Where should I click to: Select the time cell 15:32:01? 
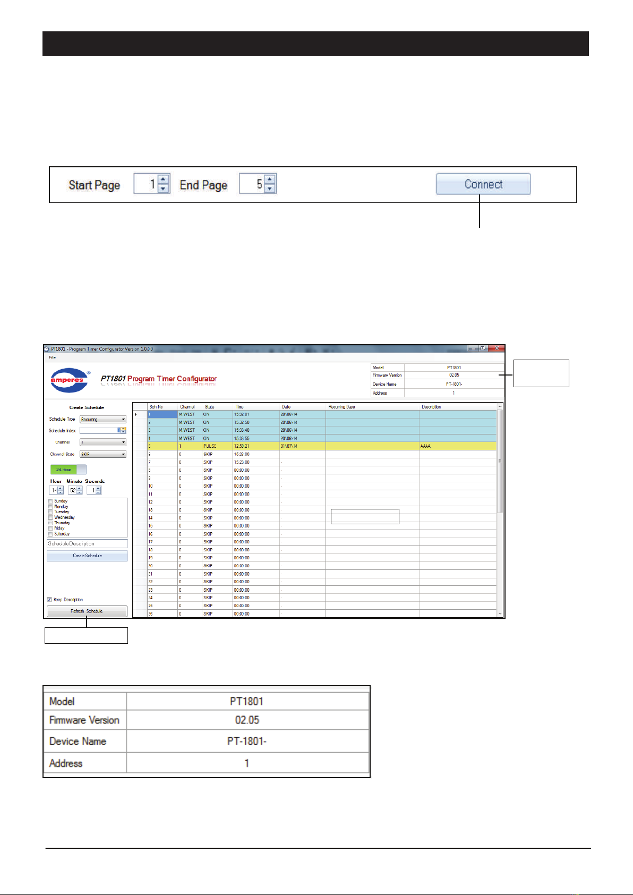tap(256, 414)
